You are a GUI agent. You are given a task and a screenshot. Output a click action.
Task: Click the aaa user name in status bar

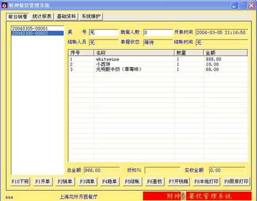(x=9, y=197)
